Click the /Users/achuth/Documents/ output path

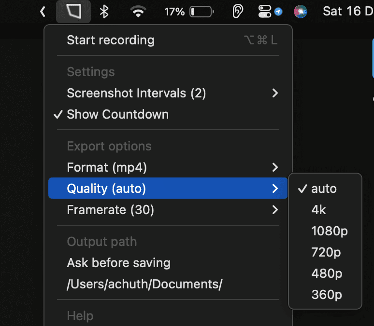pyautogui.click(x=168, y=284)
